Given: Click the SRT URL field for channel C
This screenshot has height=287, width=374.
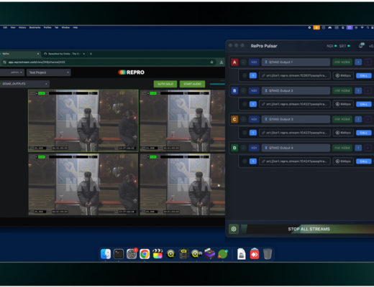Looking at the screenshot, I should [x=295, y=133].
